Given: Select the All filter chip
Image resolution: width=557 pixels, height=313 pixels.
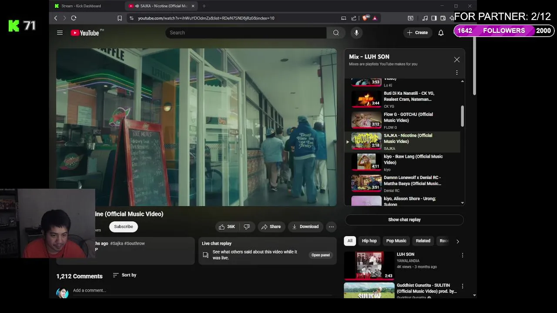Looking at the screenshot, I should (350, 241).
